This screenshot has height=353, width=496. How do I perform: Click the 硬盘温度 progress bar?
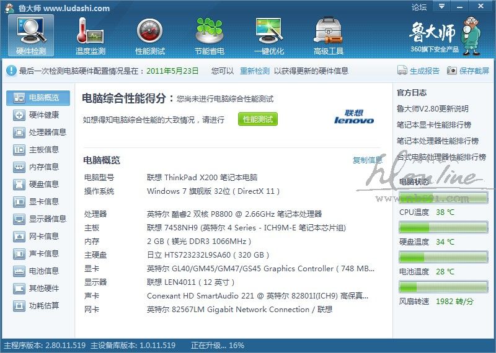pyautogui.click(x=443, y=227)
